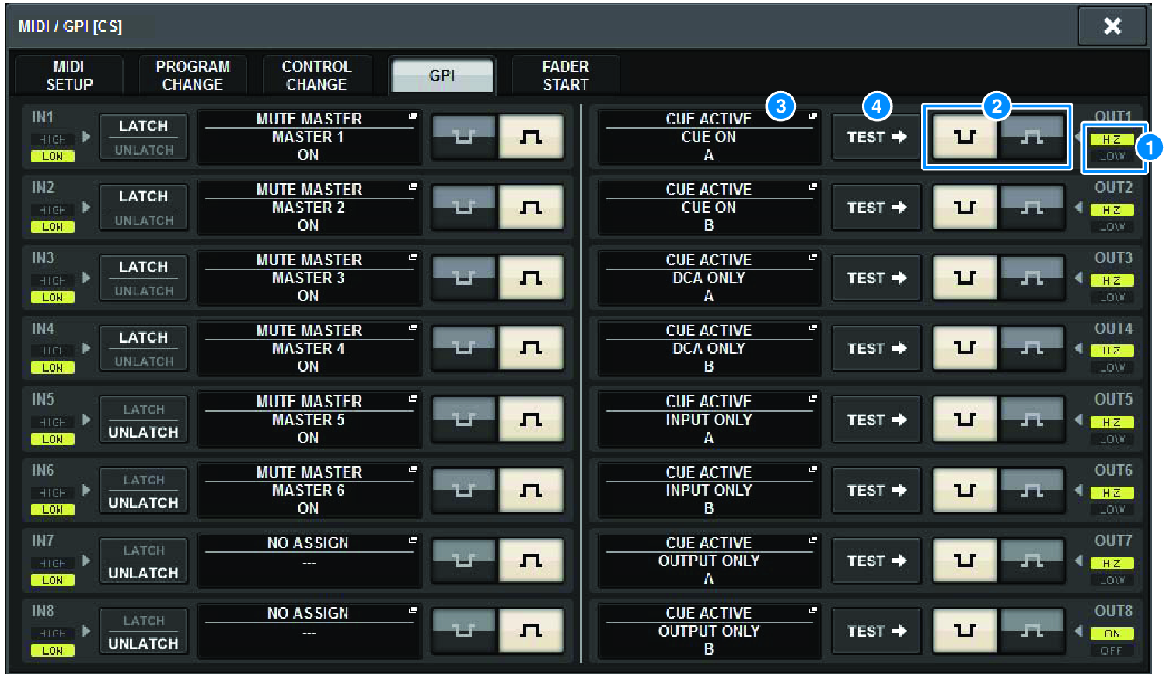Switch to the MIDI SETUP tab
This screenshot has width=1166, height=674.
[69, 75]
